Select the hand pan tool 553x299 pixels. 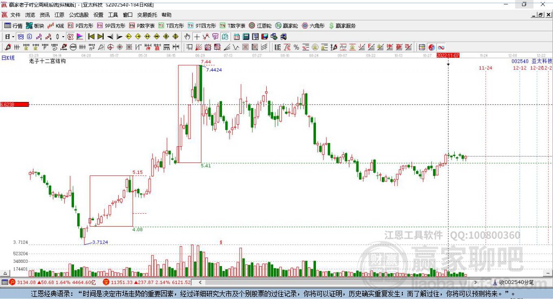click(x=187, y=37)
